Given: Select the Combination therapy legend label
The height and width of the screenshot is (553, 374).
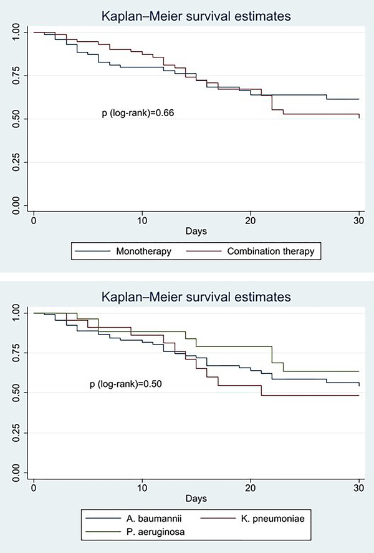Looking at the screenshot, I should (x=271, y=251).
